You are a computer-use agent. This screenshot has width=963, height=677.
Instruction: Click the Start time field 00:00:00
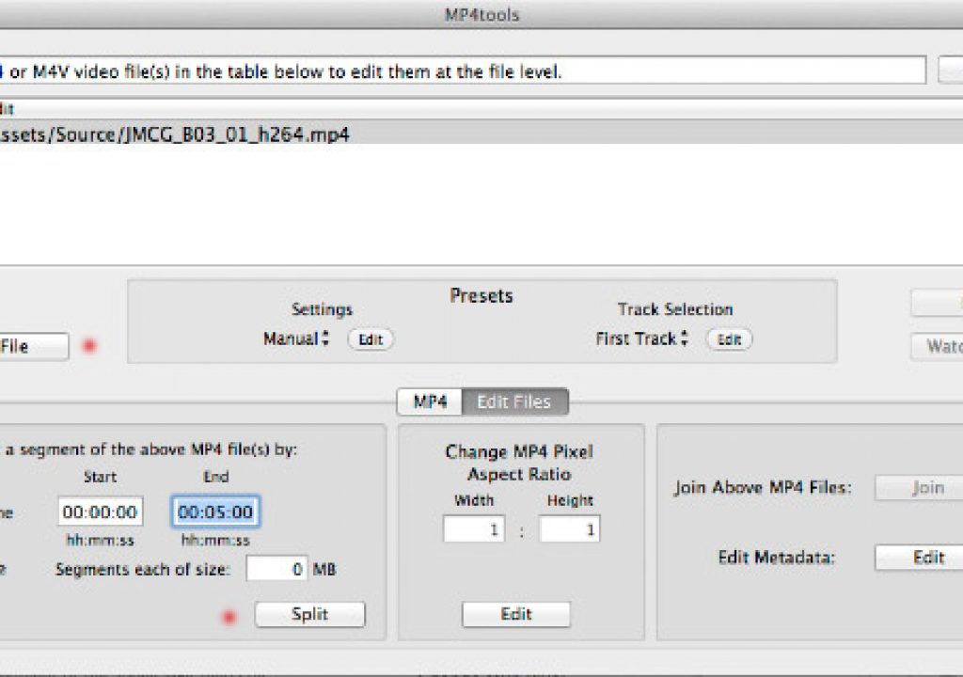pos(100,512)
